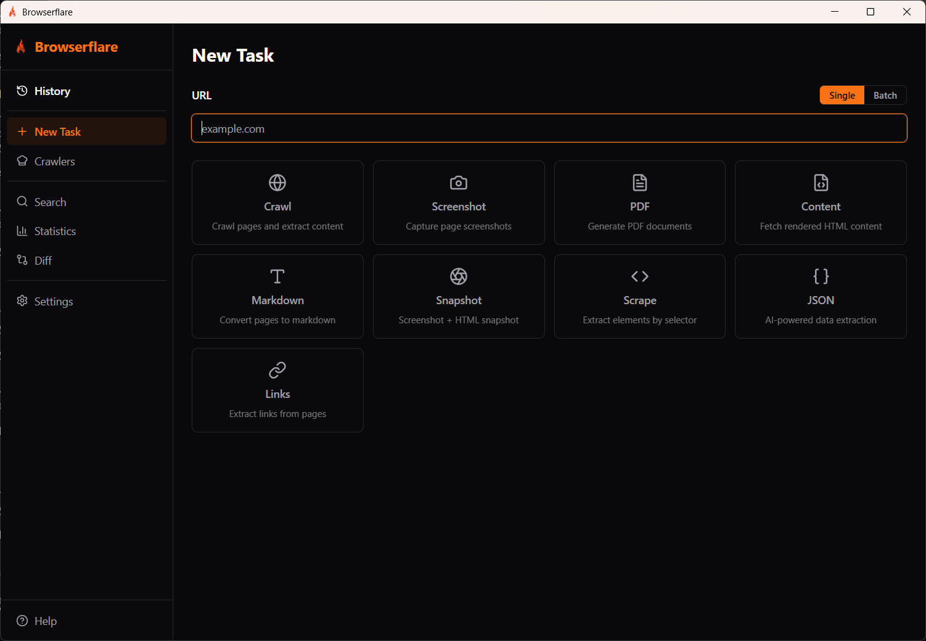Image resolution: width=926 pixels, height=641 pixels.
Task: Click the bar chart icon beside Statistics
Action: (22, 231)
